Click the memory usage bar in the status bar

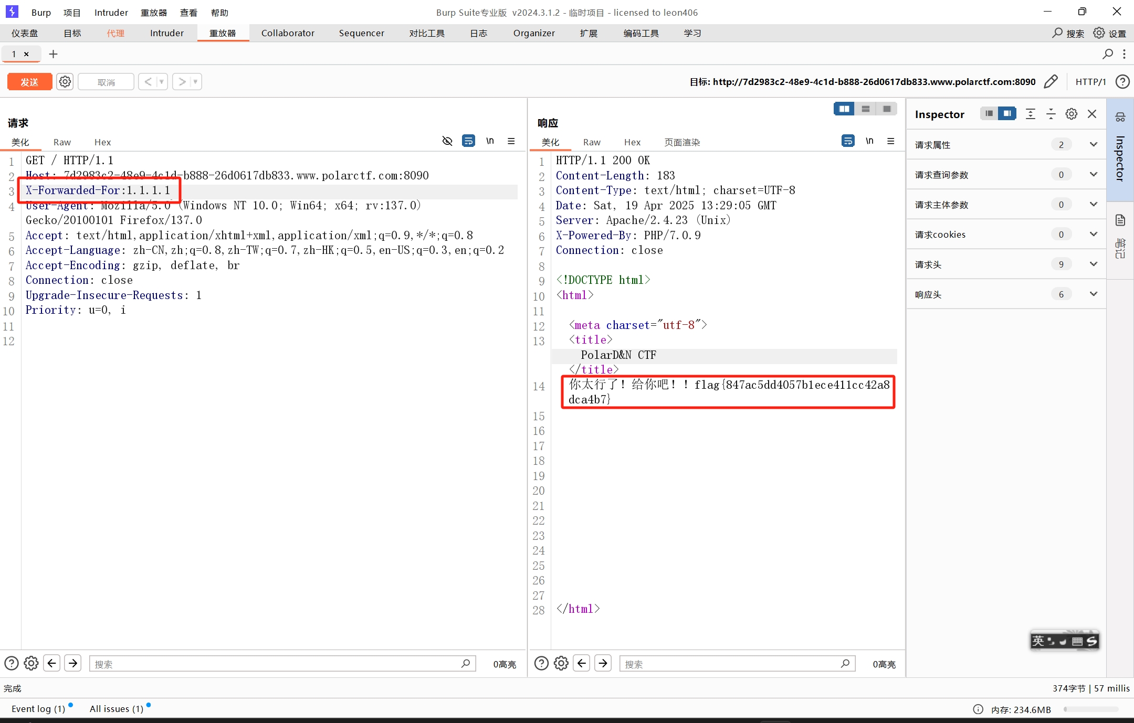click(1091, 709)
